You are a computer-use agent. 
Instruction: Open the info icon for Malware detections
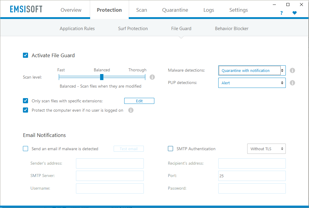click(x=292, y=70)
